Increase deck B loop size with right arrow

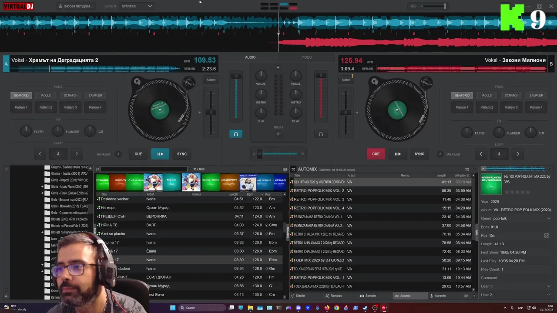pos(517,154)
